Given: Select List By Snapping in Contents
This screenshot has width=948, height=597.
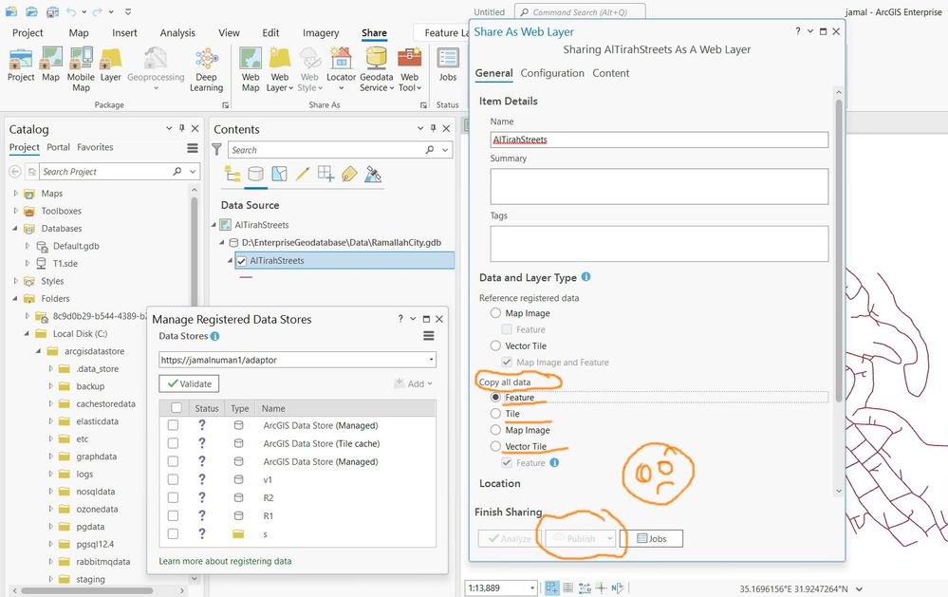Looking at the screenshot, I should (325, 175).
